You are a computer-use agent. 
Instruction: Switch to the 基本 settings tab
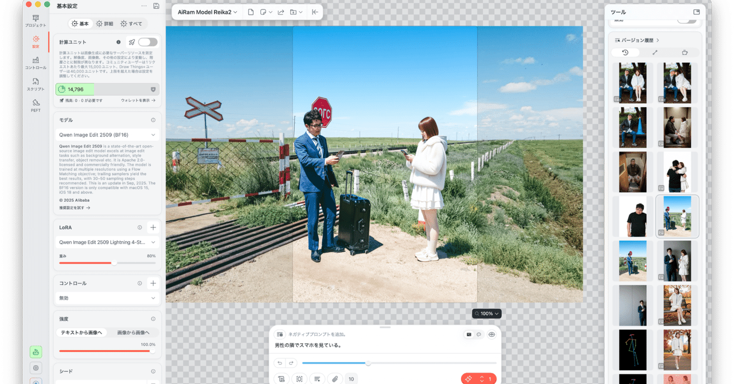pos(80,24)
